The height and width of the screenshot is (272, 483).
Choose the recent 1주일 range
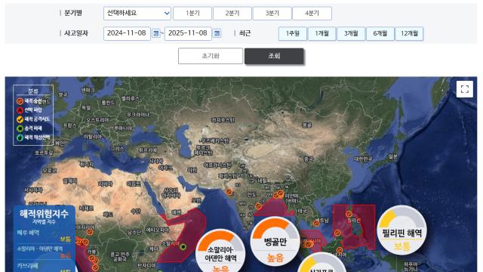(293, 33)
